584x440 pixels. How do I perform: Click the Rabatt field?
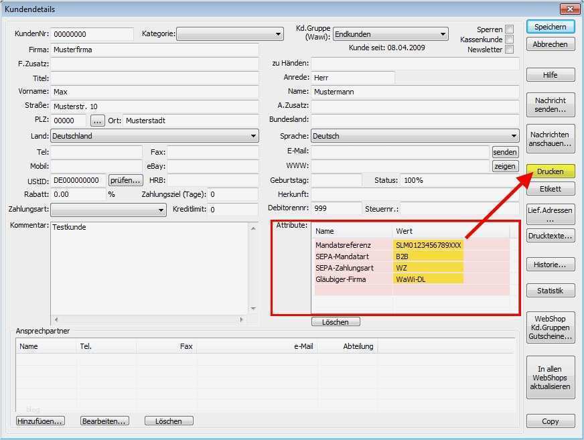pyautogui.click(x=78, y=194)
